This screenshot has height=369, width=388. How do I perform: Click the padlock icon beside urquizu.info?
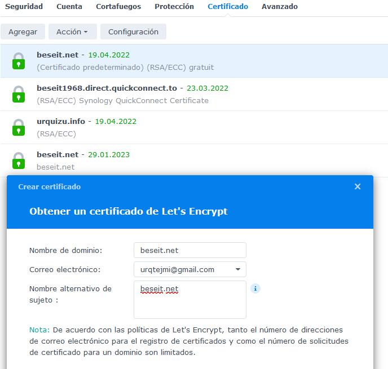pos(19,127)
